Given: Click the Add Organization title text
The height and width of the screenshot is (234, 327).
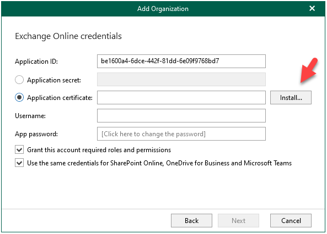Looking at the screenshot, I should [x=163, y=9].
